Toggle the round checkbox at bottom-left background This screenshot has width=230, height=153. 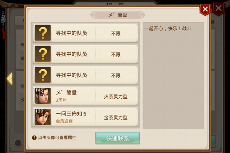click(x=18, y=143)
